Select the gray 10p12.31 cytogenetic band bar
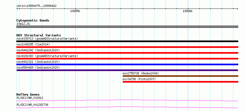This screenshot has height=111, width=246. (127, 27)
